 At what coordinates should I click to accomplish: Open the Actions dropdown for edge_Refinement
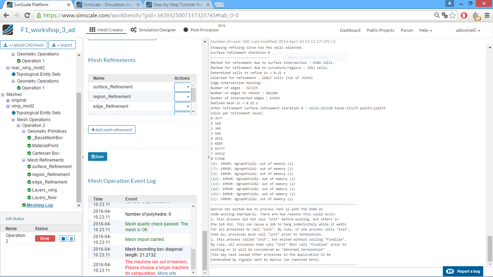(x=182, y=106)
